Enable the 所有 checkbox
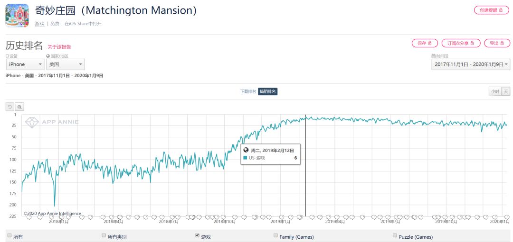Viewport: 513px width, 242px height. pyautogui.click(x=9, y=235)
